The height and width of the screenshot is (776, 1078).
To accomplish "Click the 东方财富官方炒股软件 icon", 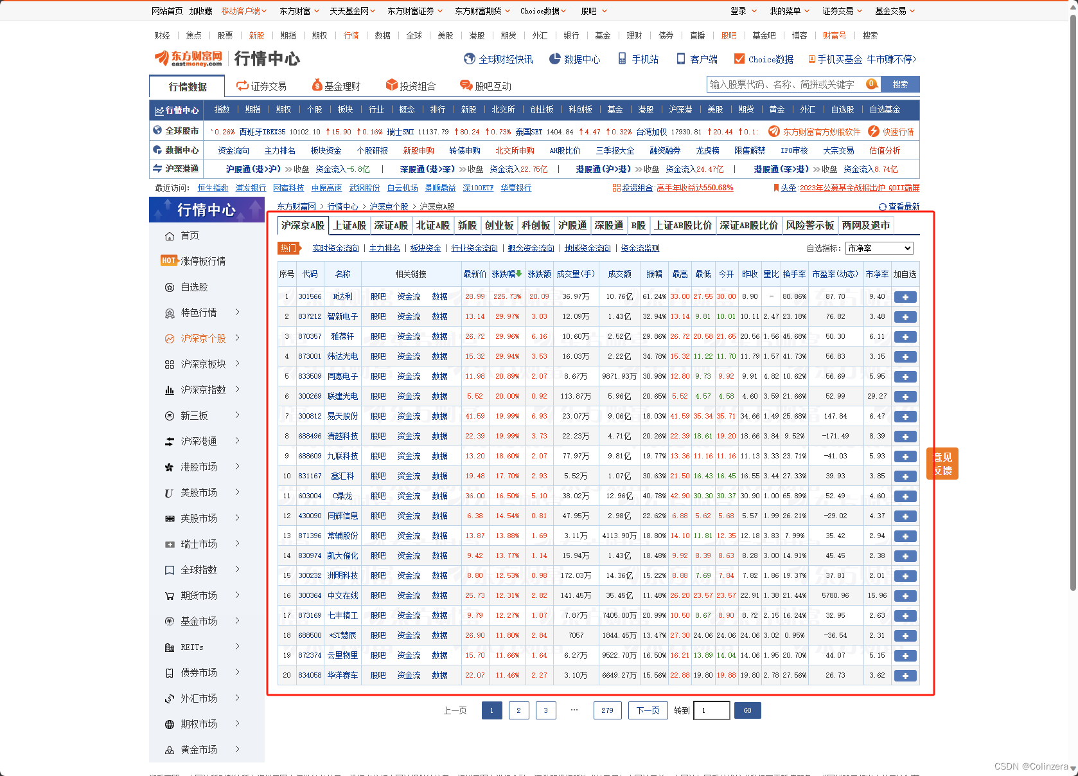I will coord(774,131).
